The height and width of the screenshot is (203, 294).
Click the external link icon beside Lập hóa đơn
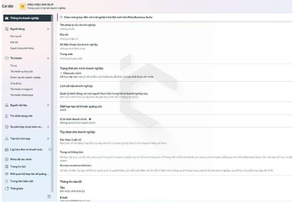click(50, 149)
